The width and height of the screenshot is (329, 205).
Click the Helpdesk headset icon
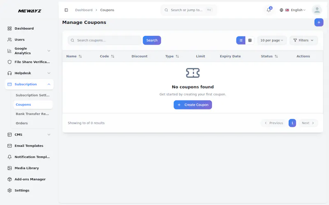tap(9, 73)
